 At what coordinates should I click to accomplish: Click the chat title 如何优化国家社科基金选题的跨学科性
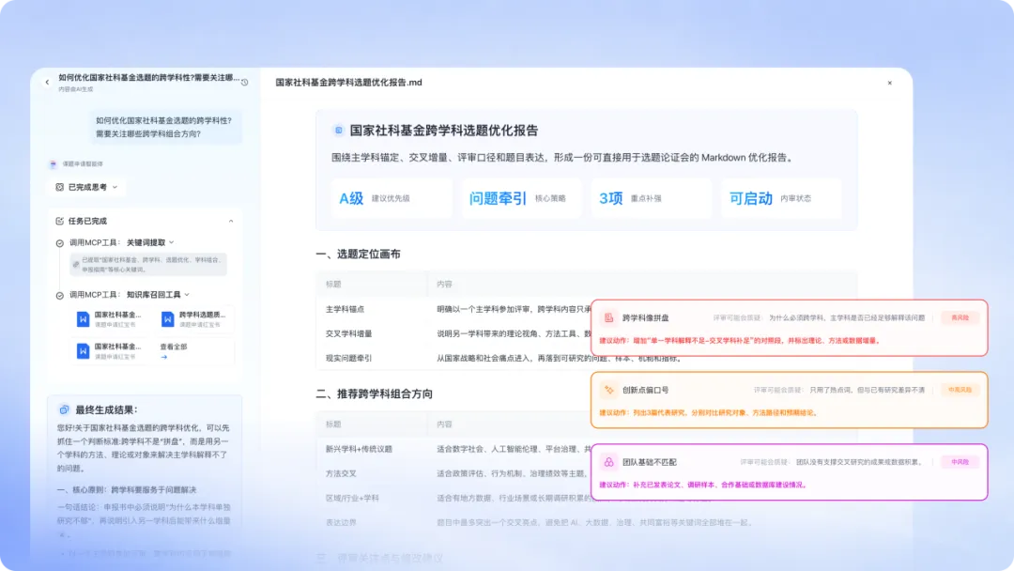coord(148,78)
